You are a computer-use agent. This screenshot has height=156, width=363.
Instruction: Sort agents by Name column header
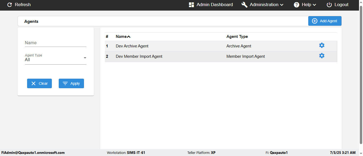pyautogui.click(x=121, y=37)
